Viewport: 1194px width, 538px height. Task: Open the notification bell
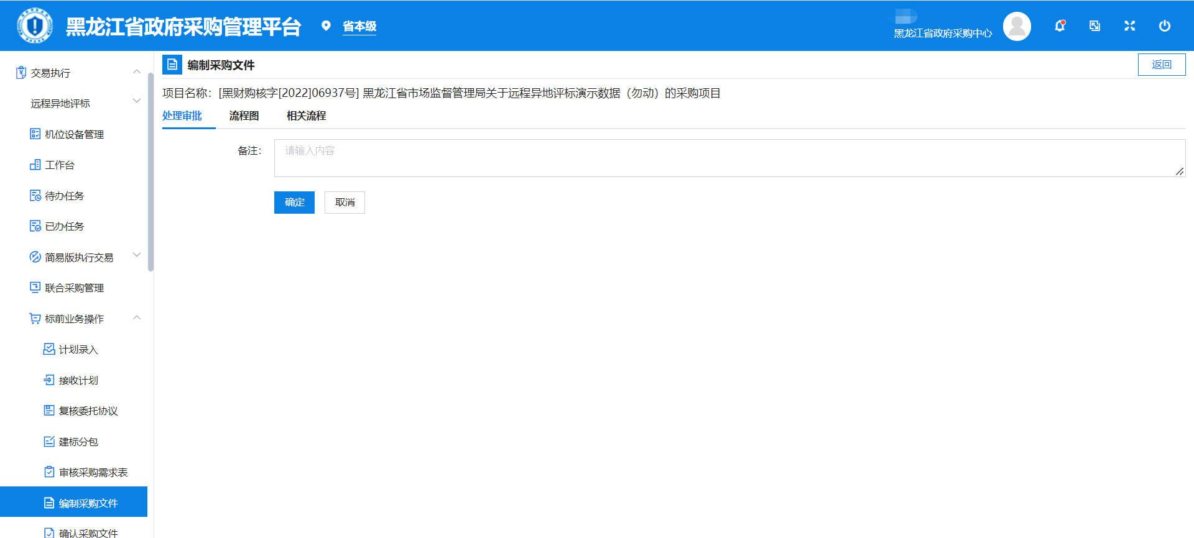click(x=1060, y=25)
